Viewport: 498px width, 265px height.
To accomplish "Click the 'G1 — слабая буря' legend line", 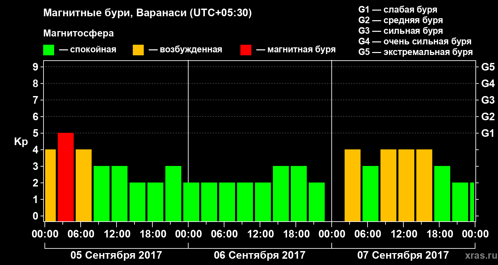I will tap(398, 10).
